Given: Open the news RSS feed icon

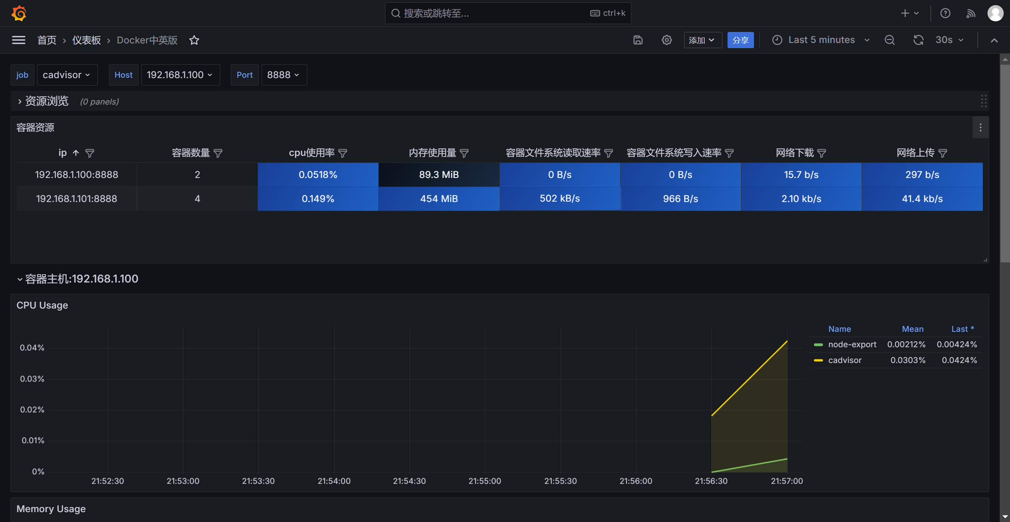Looking at the screenshot, I should point(971,13).
